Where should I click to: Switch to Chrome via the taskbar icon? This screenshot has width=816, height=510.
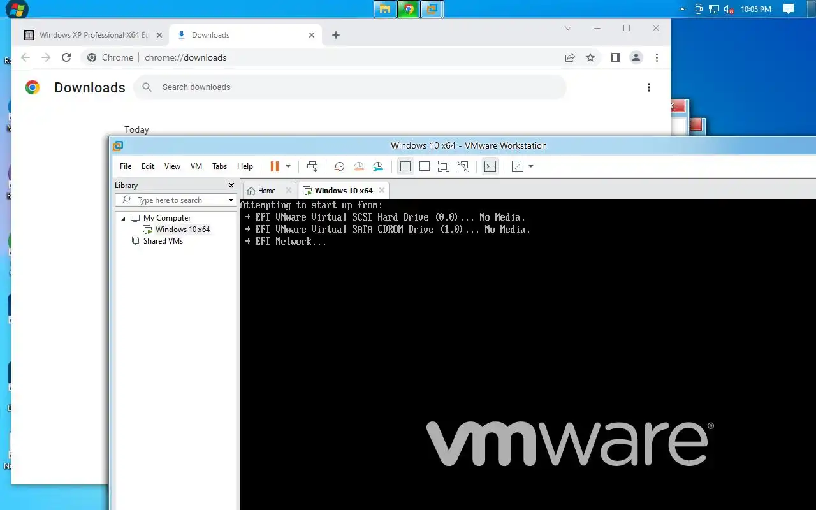point(409,9)
